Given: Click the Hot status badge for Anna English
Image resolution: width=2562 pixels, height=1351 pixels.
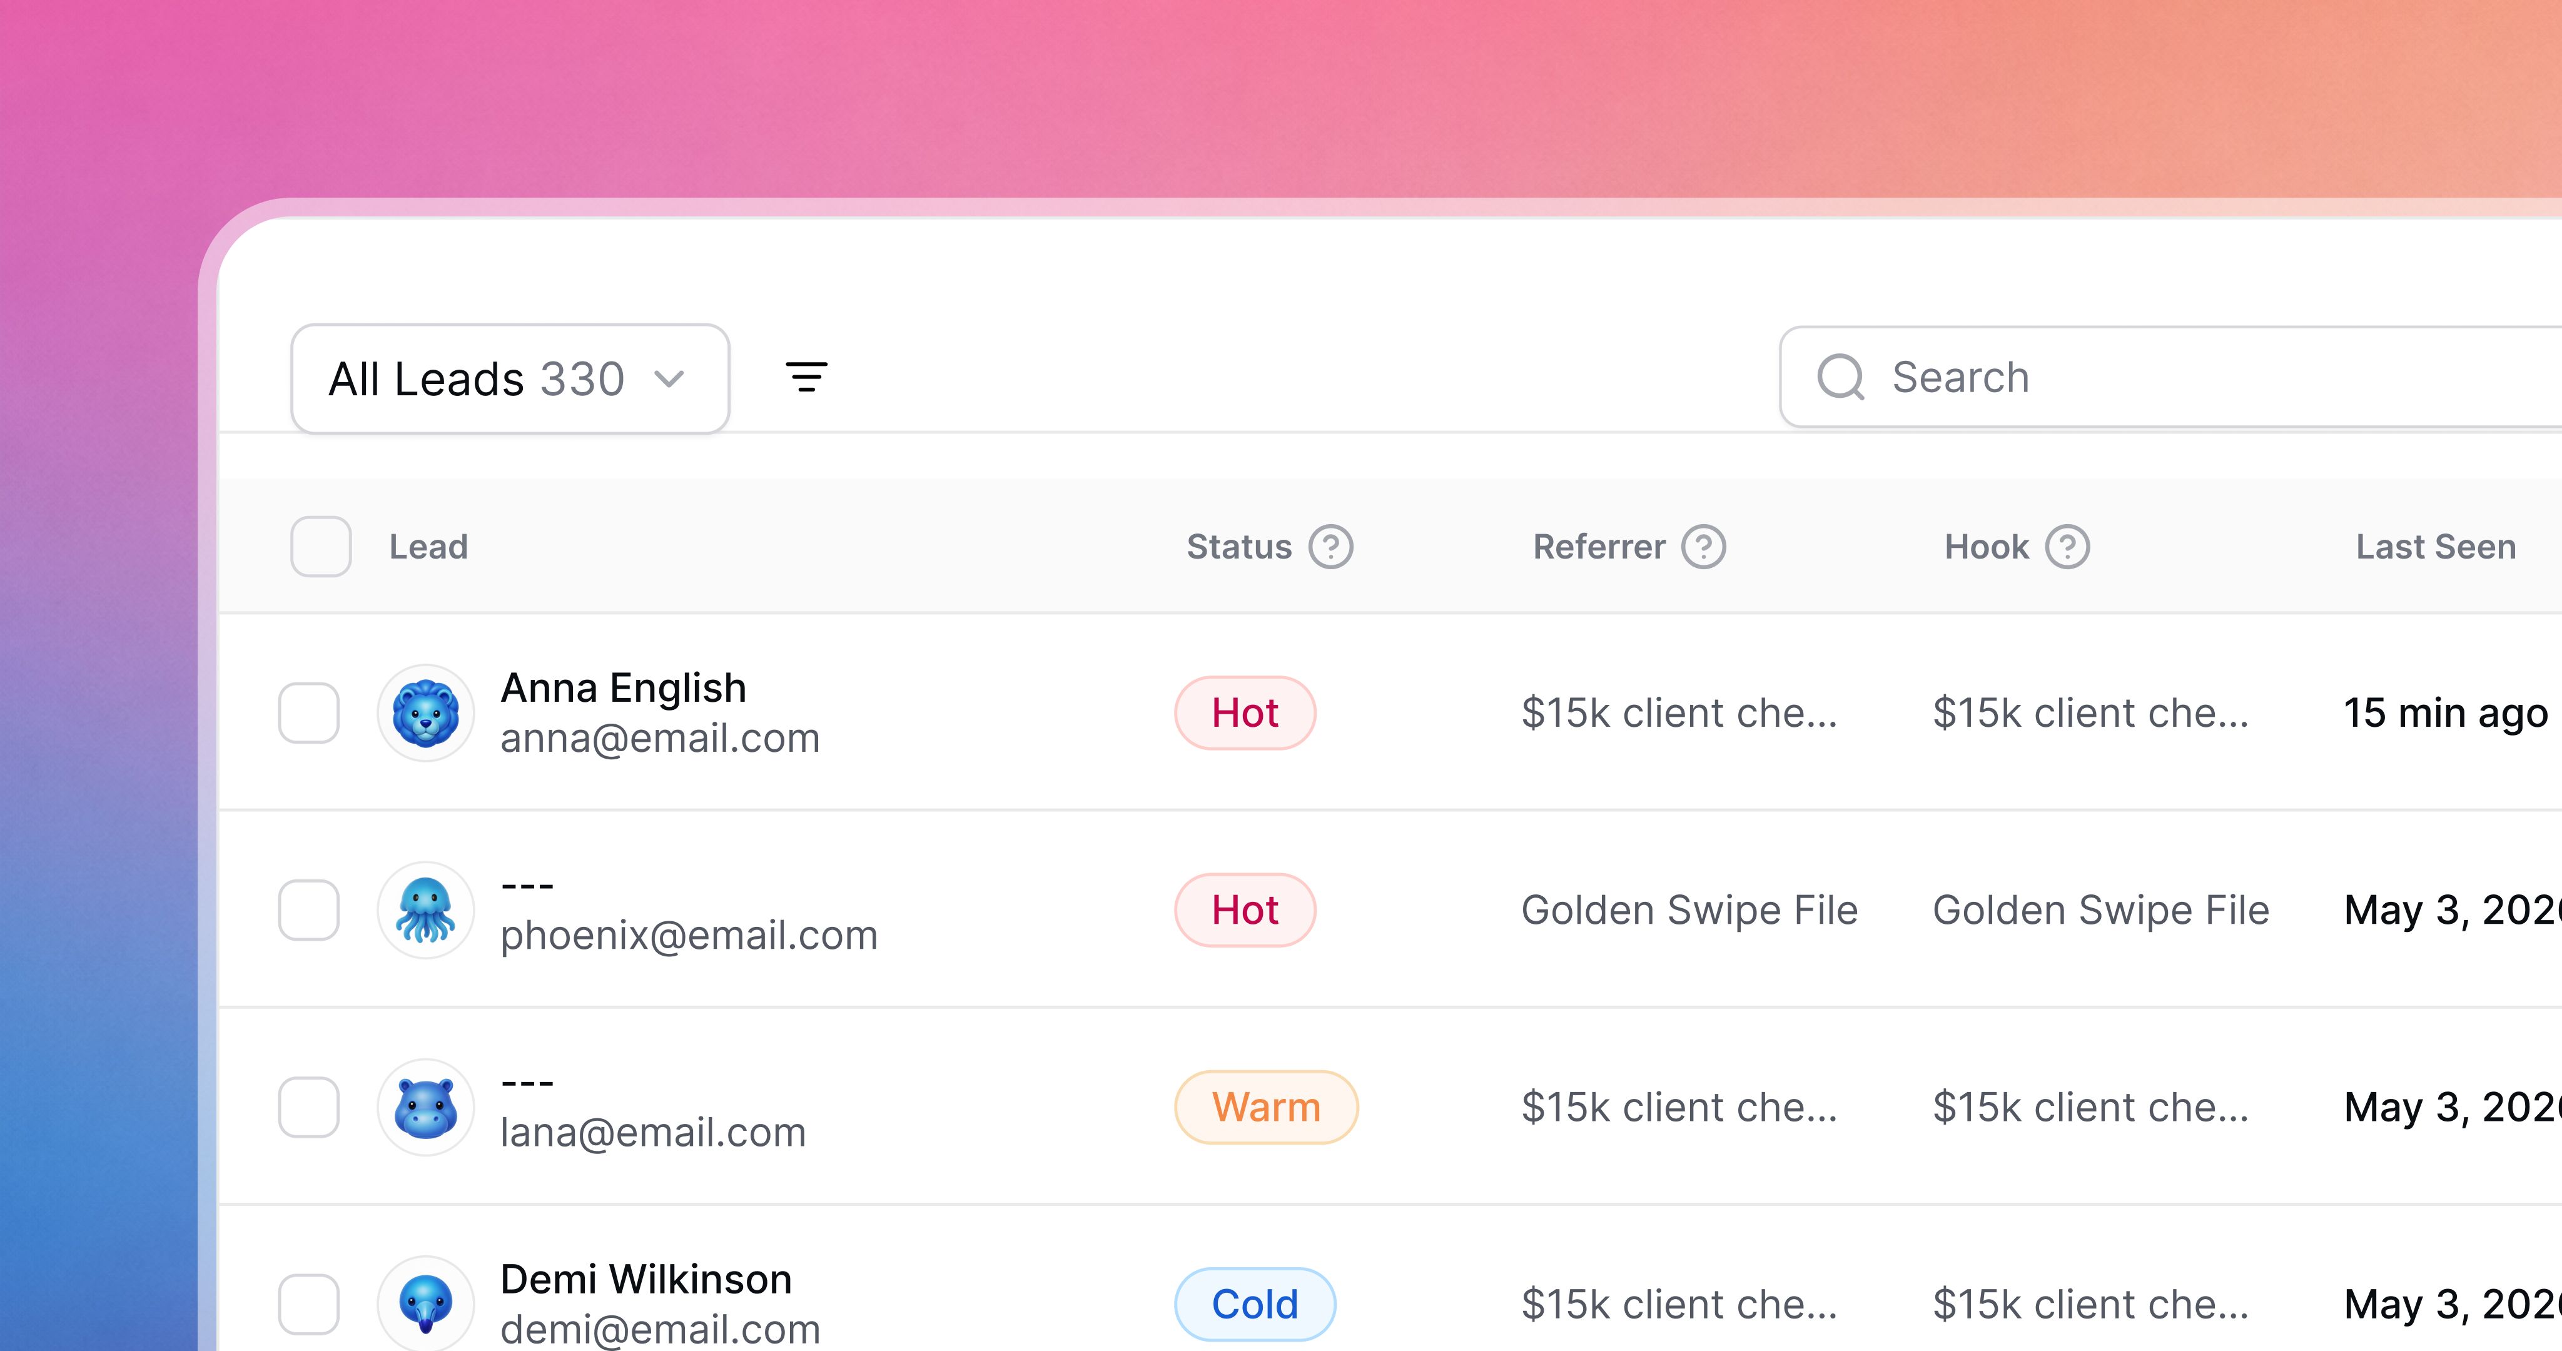Looking at the screenshot, I should click(x=1245, y=712).
